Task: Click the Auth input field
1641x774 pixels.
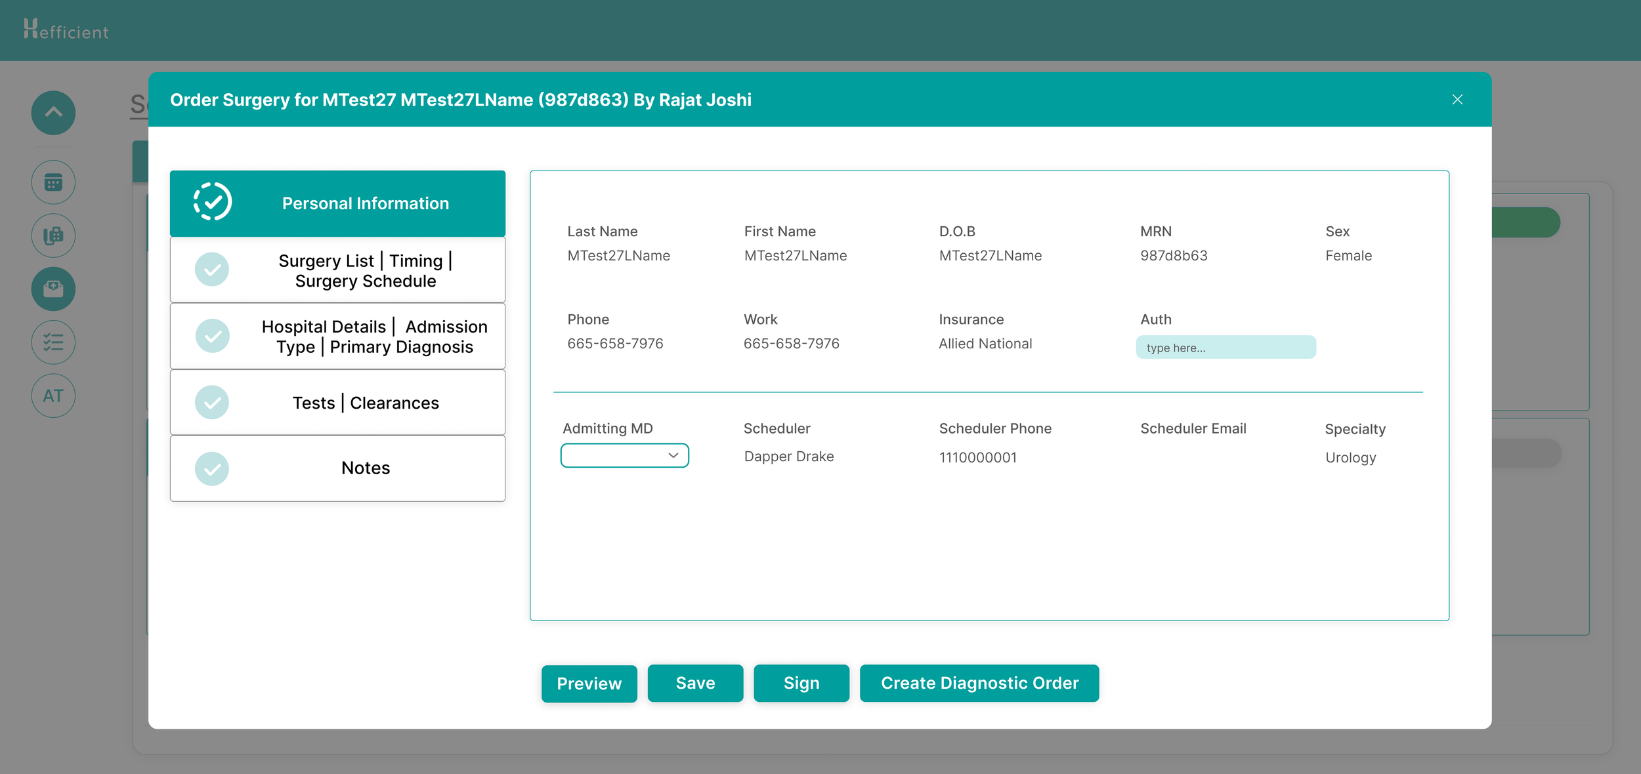Action: 1225,348
